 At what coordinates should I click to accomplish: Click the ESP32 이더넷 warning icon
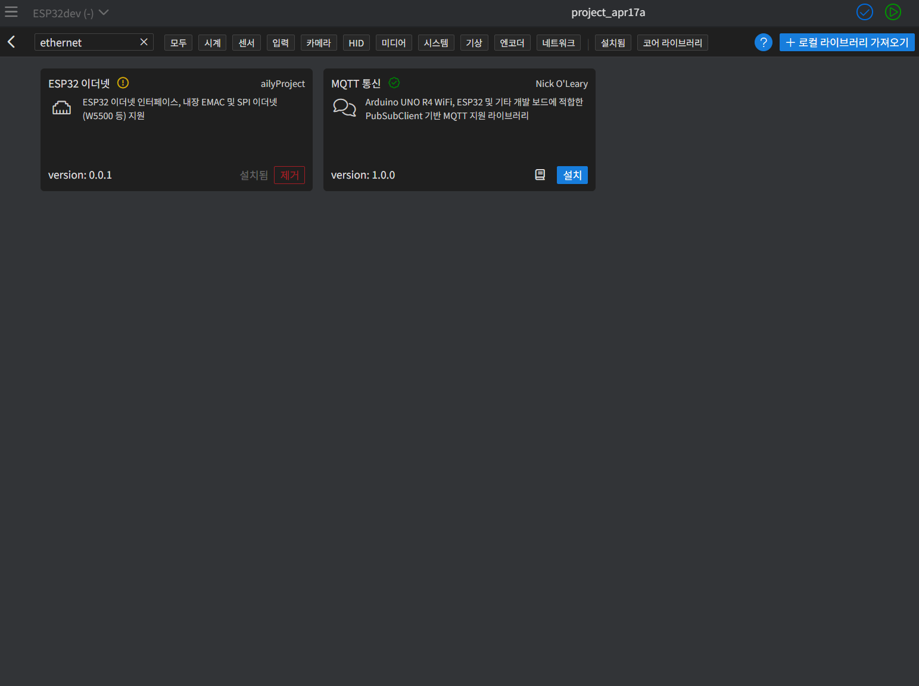pos(123,83)
